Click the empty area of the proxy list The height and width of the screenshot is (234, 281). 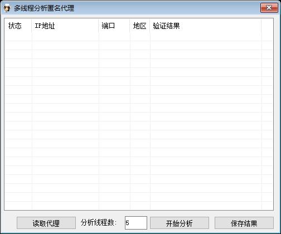(139, 121)
